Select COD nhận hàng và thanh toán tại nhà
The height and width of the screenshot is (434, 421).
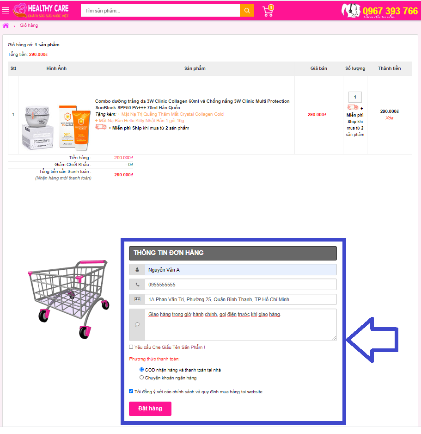point(141,370)
